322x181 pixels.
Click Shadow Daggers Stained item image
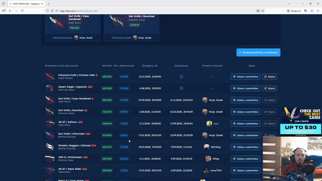tap(50, 147)
